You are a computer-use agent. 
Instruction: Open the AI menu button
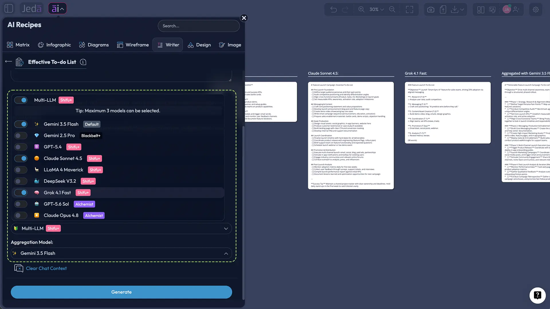click(58, 9)
